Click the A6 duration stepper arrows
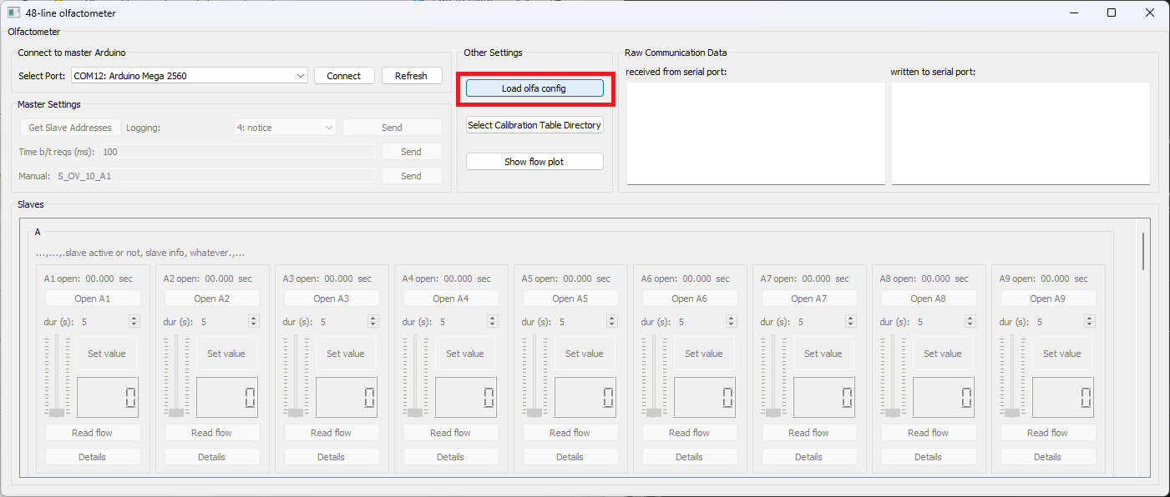This screenshot has height=497, width=1170. click(732, 321)
